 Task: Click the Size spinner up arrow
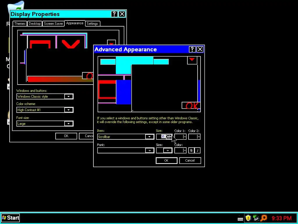click(169, 135)
